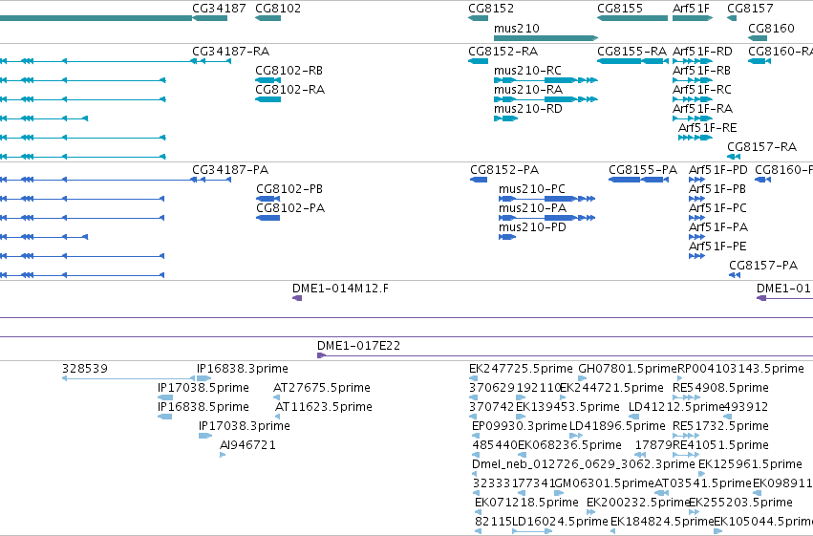The width and height of the screenshot is (813, 536).
Task: Click EST IP17038.3prime
Action: pyautogui.click(x=245, y=427)
